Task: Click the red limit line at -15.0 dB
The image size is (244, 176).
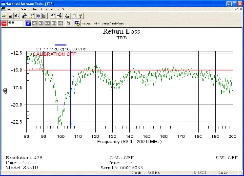Action: coord(130,70)
